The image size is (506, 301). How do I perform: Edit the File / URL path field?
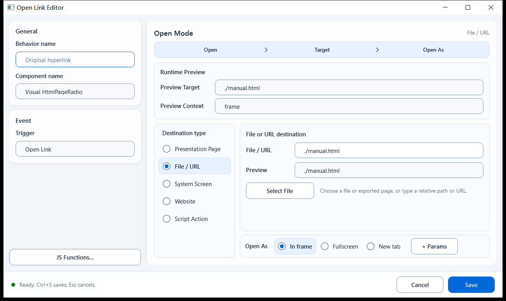click(389, 150)
